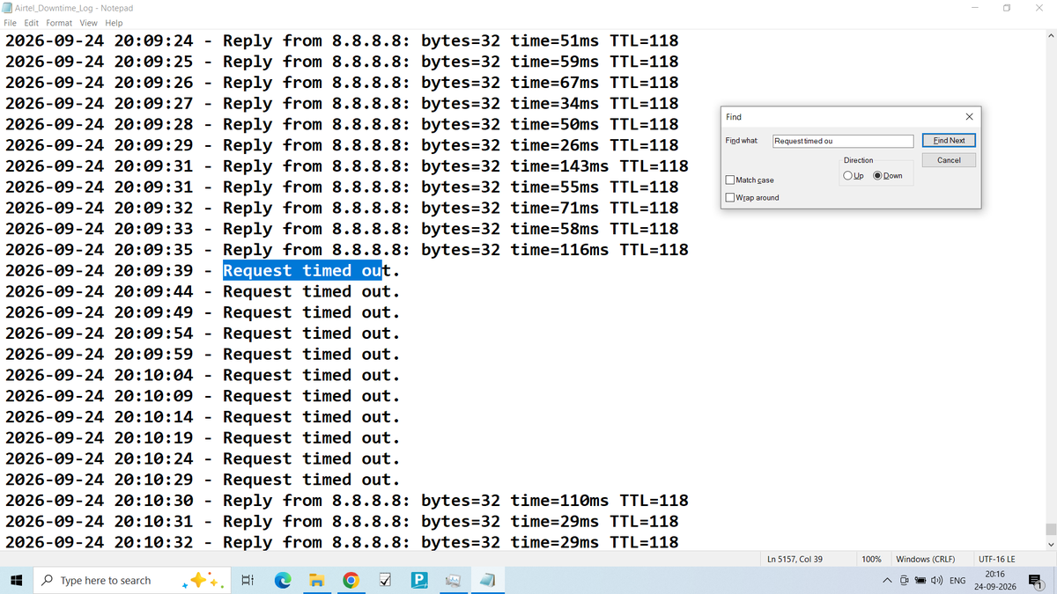This screenshot has height=594, width=1057.
Task: Check the battery status tray icon
Action: [919, 581]
